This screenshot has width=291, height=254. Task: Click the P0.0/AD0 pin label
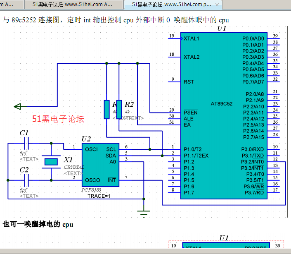(x=253, y=38)
